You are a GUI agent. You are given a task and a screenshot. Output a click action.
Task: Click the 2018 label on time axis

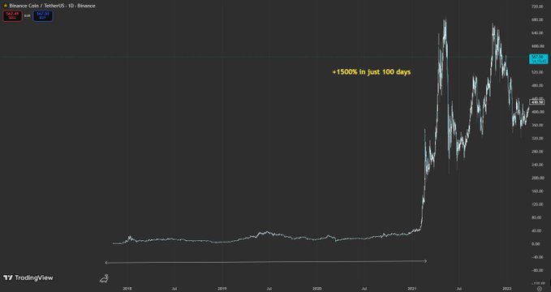pyautogui.click(x=127, y=288)
